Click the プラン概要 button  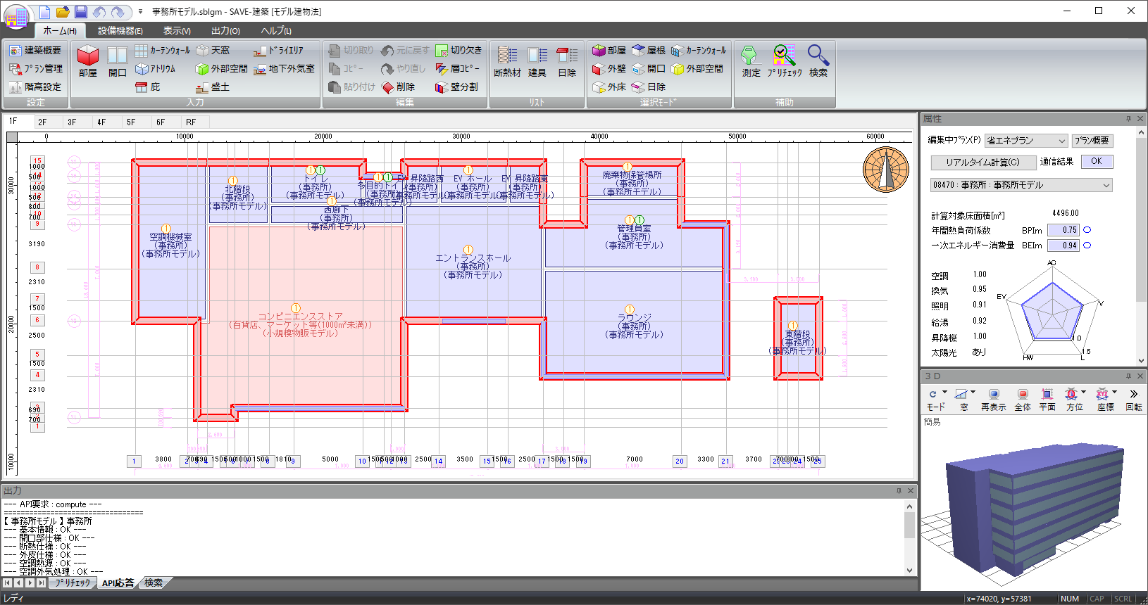pyautogui.click(x=1092, y=141)
